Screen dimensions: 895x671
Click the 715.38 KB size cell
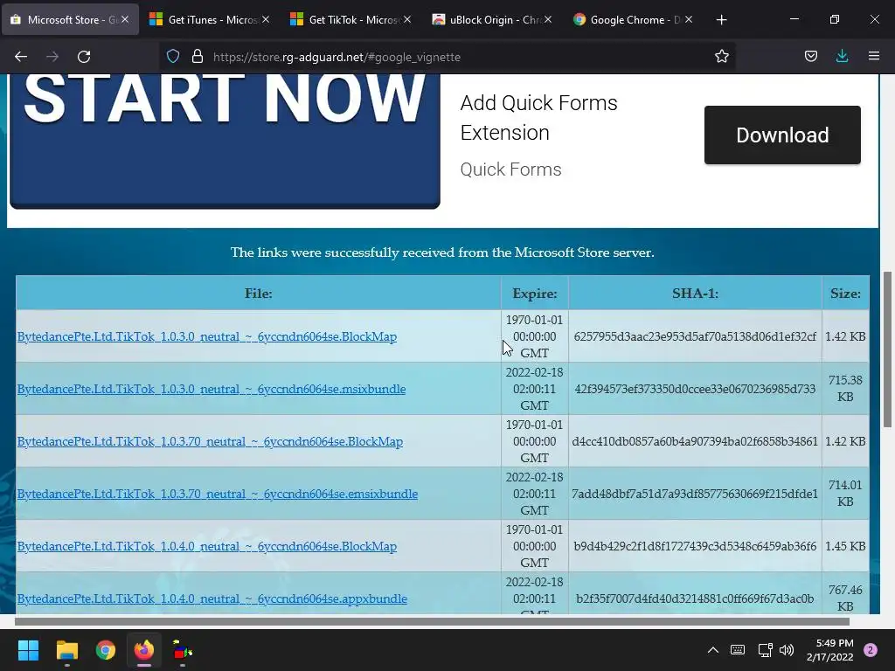(845, 389)
